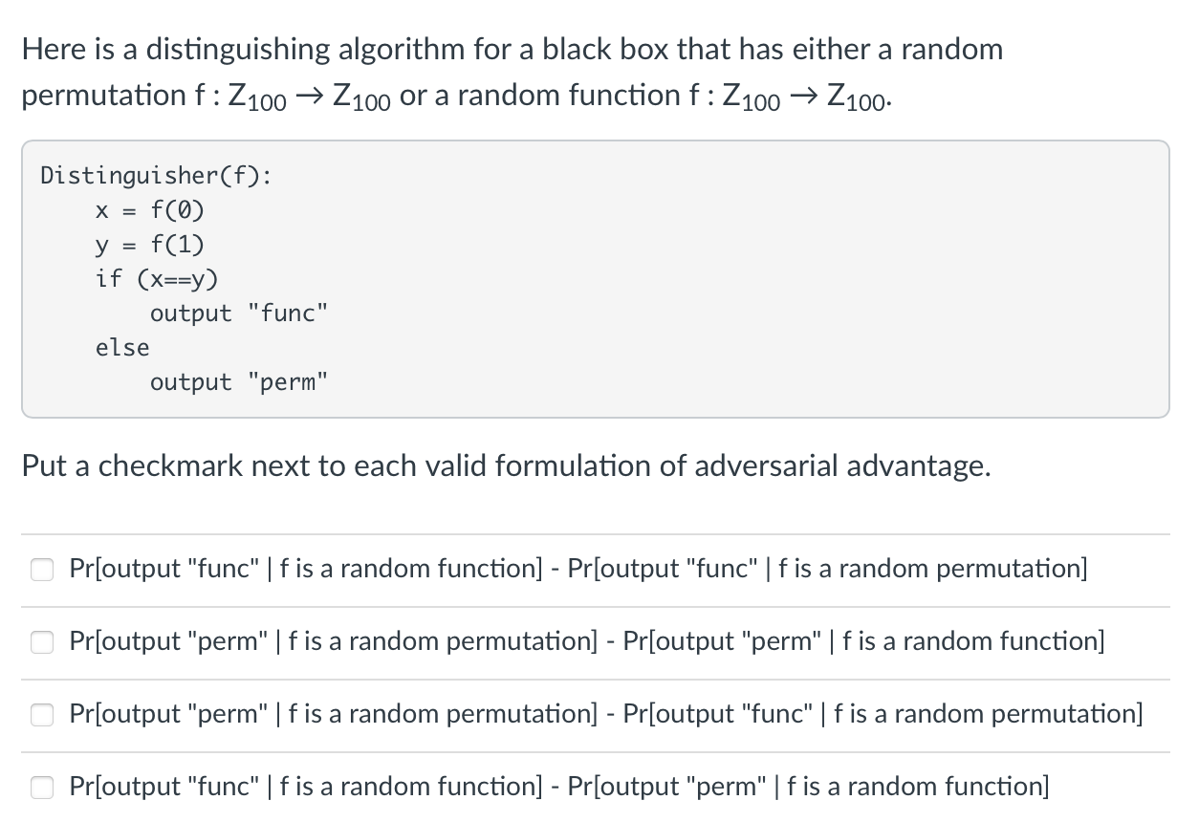Select the third advantage formulation answer text
This screenshot has height=822, width=1199.
606,713
